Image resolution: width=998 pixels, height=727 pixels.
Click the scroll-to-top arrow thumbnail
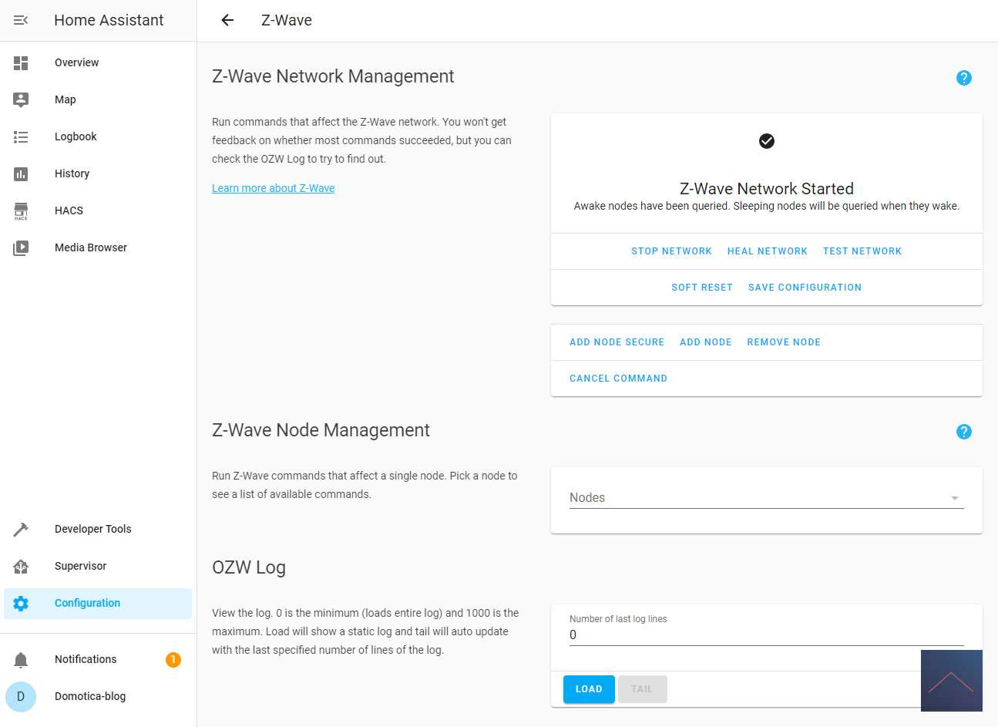point(951,681)
